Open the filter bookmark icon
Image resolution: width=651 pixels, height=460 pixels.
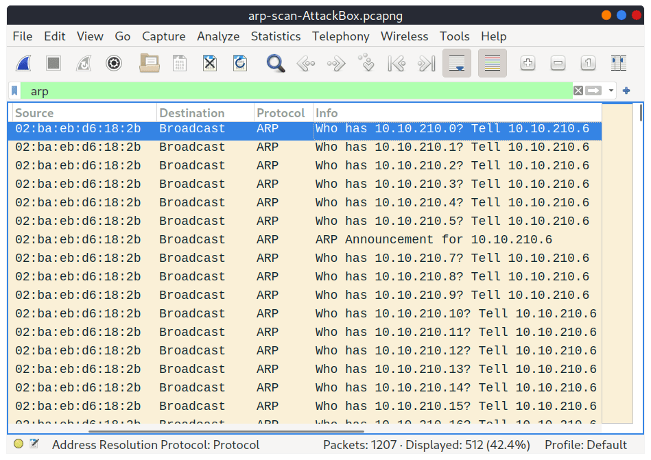coord(14,90)
